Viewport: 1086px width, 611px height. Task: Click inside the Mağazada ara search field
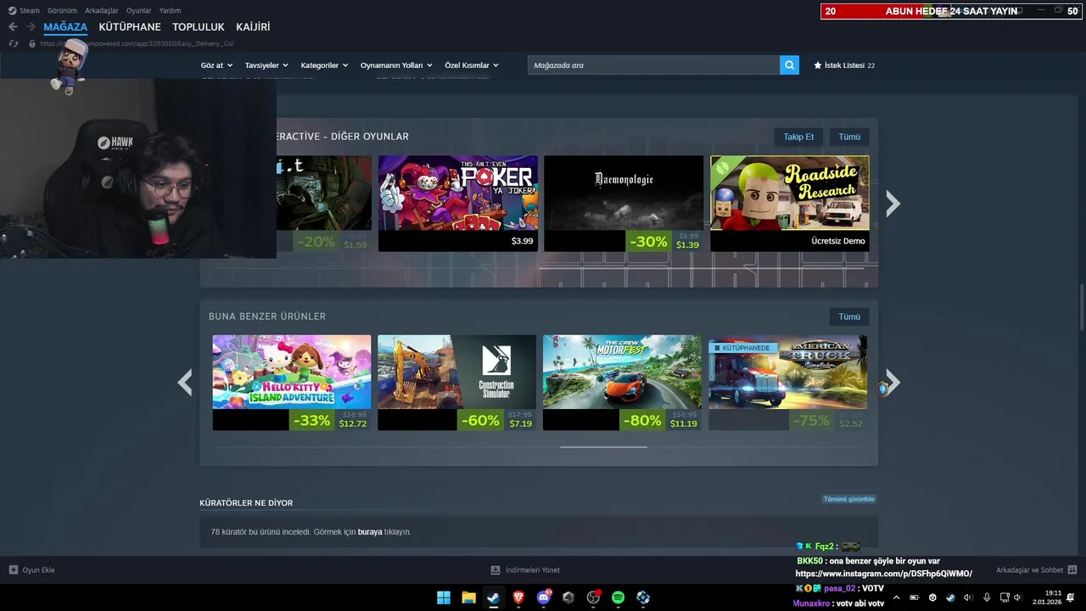click(x=653, y=65)
